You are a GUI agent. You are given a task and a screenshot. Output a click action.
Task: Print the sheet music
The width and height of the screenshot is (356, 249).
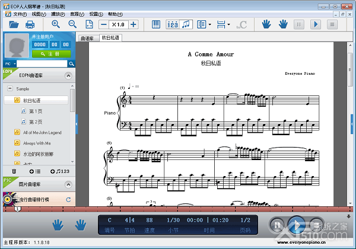click(30, 24)
